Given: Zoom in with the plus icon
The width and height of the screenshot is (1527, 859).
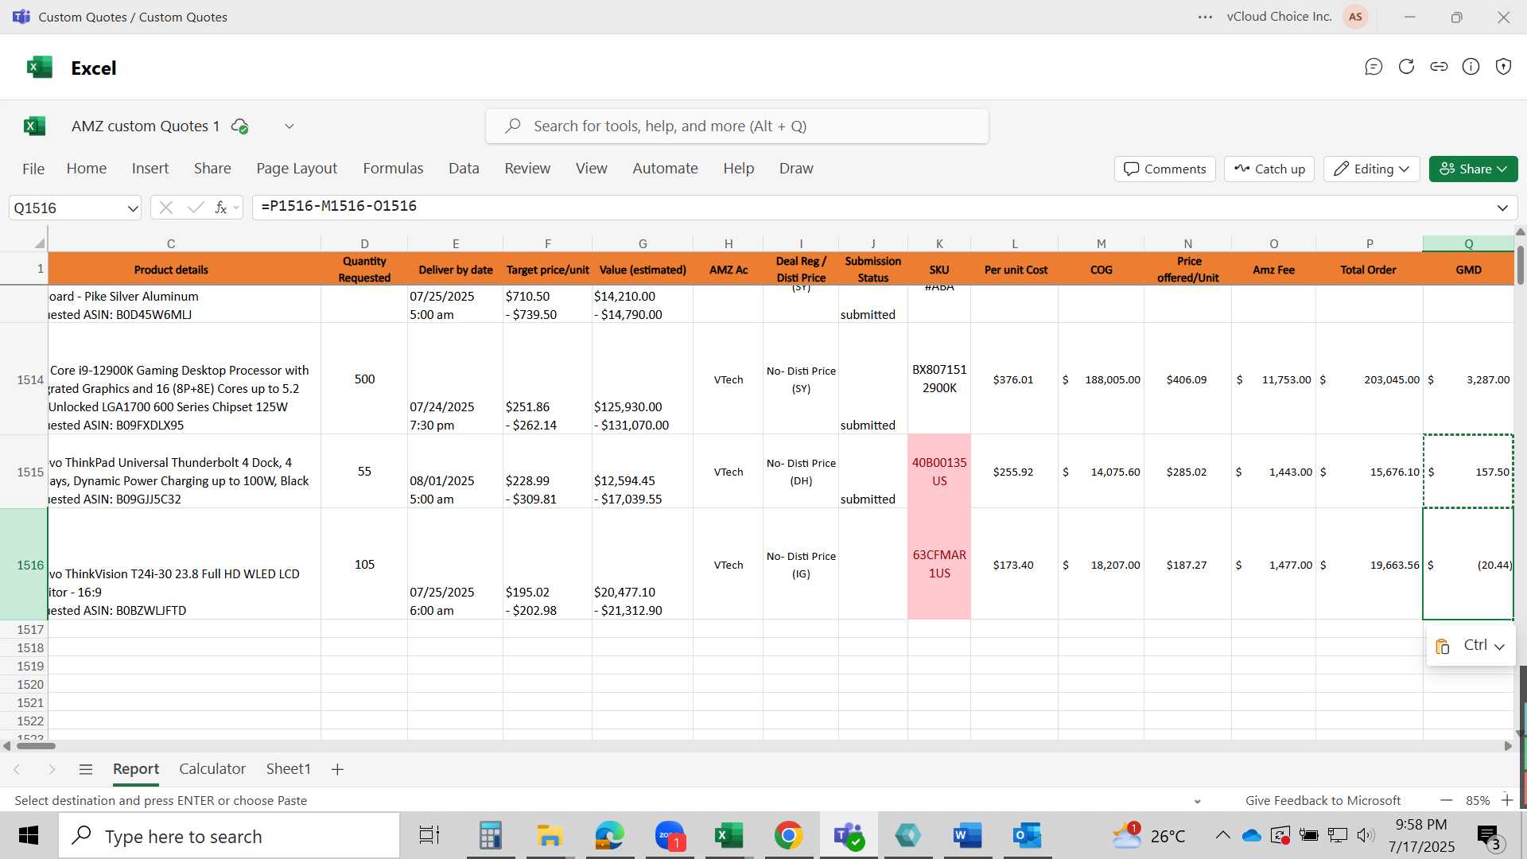Looking at the screenshot, I should (1506, 800).
